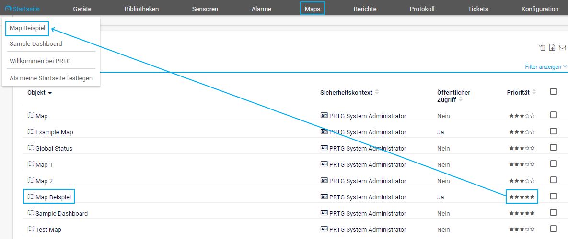The height and width of the screenshot is (239, 568).
Task: Check the select-all checkbox in the table header
Action: click(554, 92)
